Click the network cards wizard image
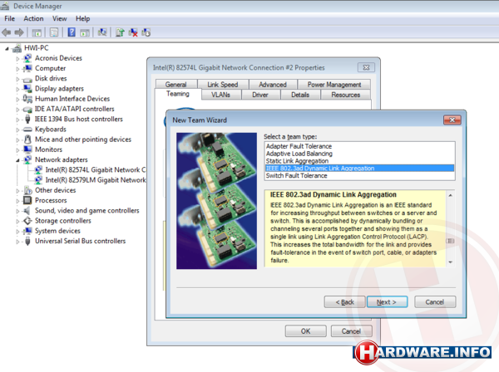 coord(217,201)
